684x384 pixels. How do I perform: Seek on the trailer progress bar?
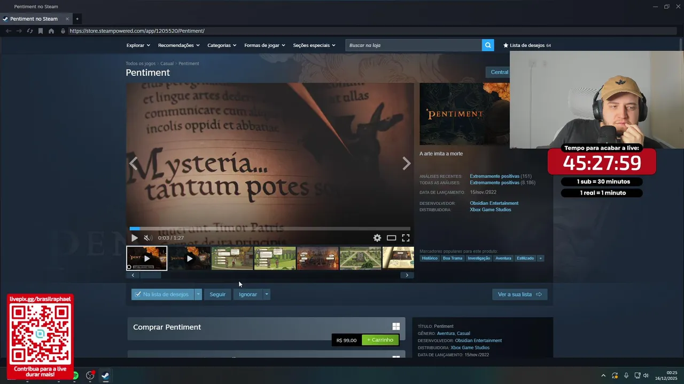(x=270, y=228)
